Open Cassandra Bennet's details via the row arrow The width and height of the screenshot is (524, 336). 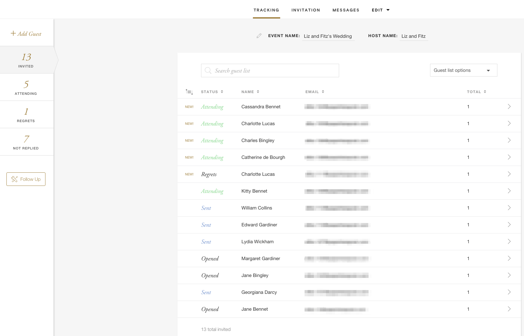509,107
